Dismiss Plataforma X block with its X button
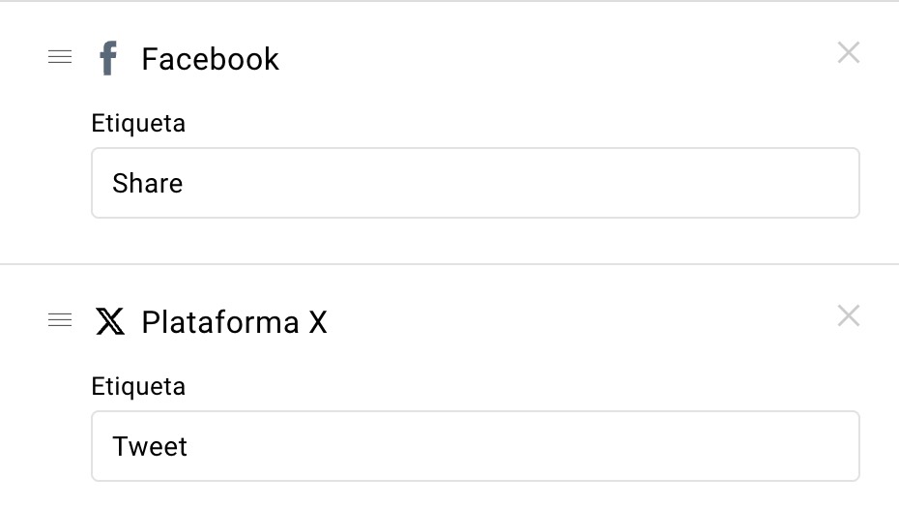This screenshot has width=899, height=507. pos(848,315)
